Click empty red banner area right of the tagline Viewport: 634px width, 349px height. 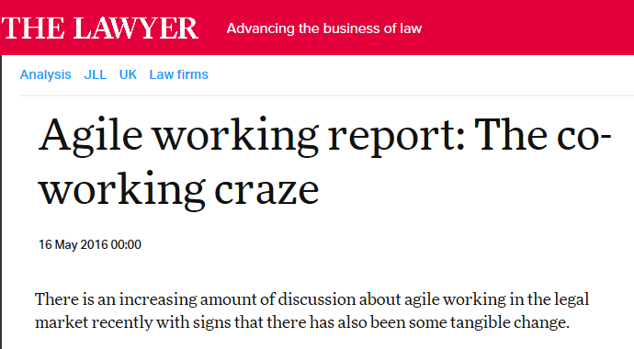(526, 28)
